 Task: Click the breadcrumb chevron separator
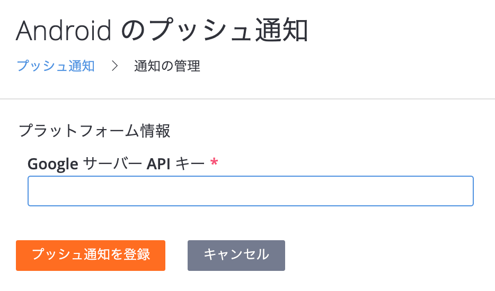114,66
